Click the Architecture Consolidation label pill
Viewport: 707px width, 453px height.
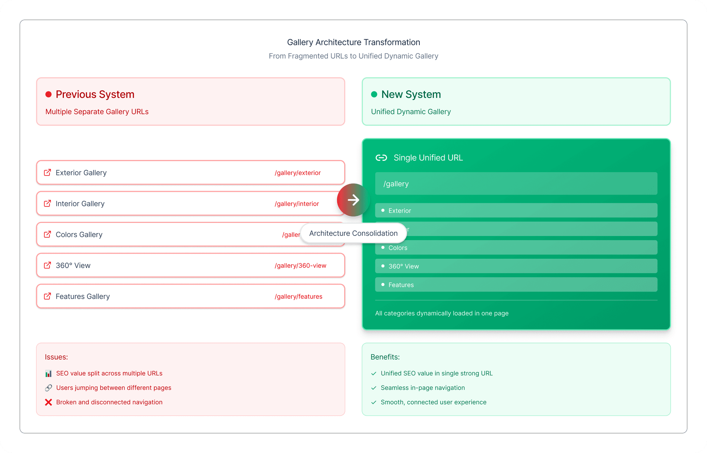click(x=353, y=234)
